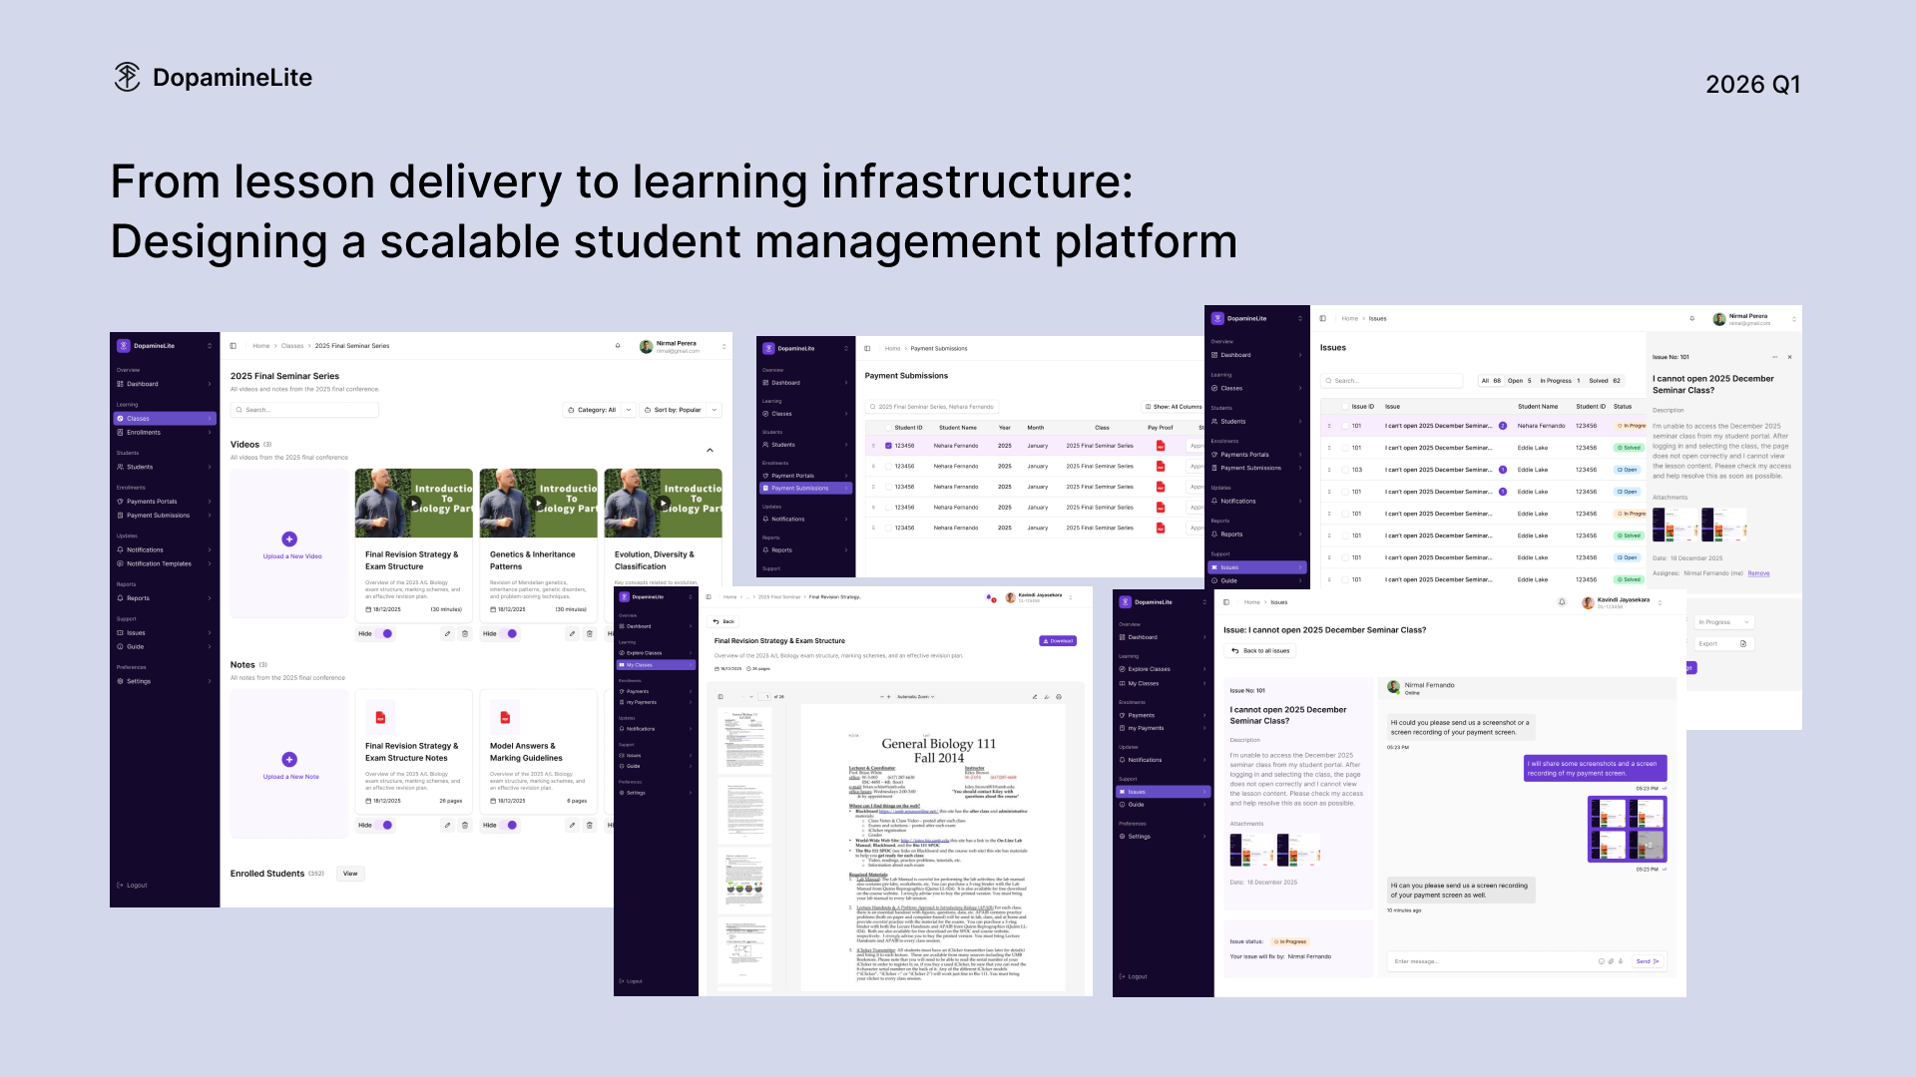Select the In Progress filter tab in Issues
The width and height of the screenshot is (1916, 1077).
point(1560,380)
